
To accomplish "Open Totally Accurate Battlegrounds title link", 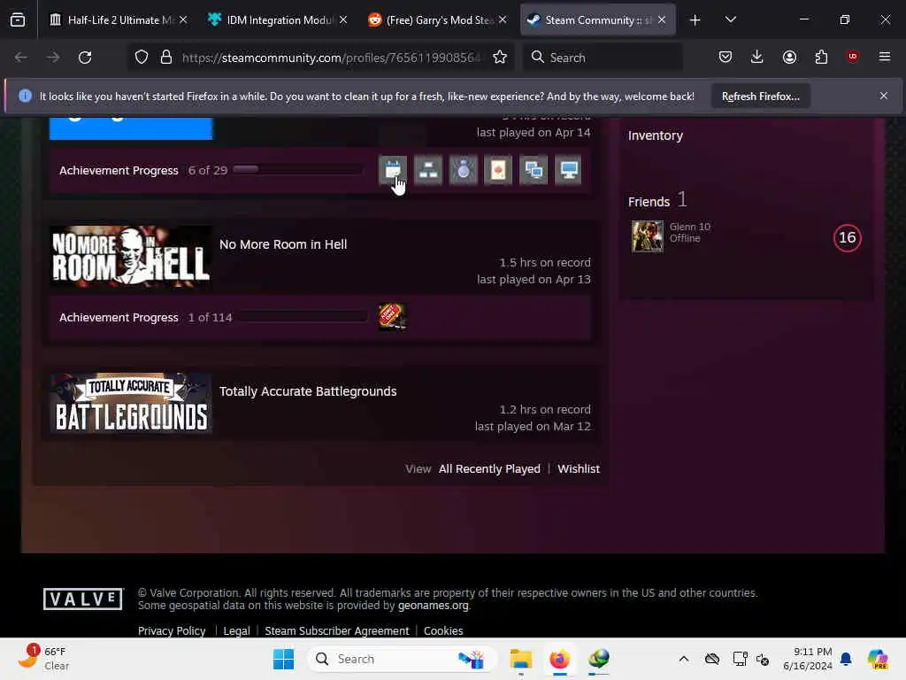I will [x=308, y=390].
